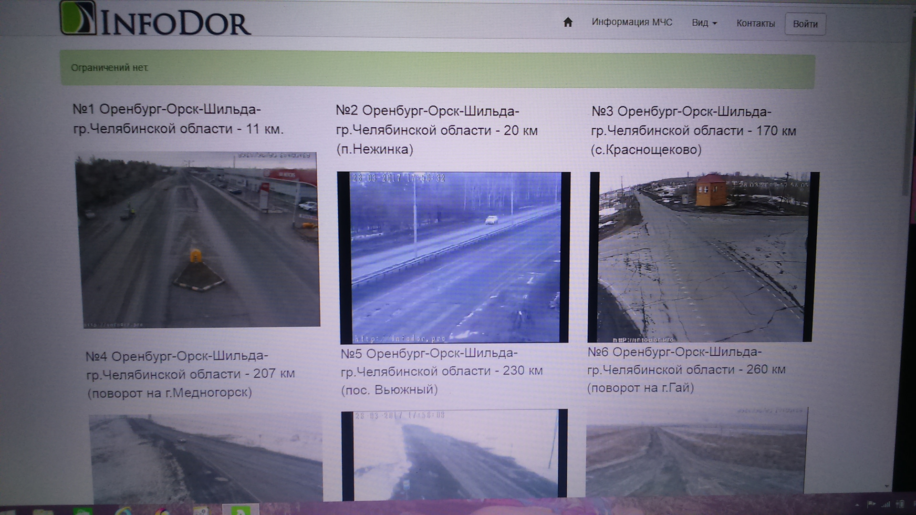Open camera №1 title at 11 км
This screenshot has height=515, width=916.
click(x=178, y=119)
